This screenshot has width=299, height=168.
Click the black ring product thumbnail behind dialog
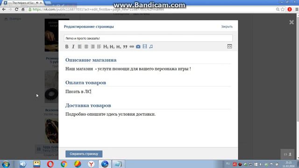tap(52, 87)
